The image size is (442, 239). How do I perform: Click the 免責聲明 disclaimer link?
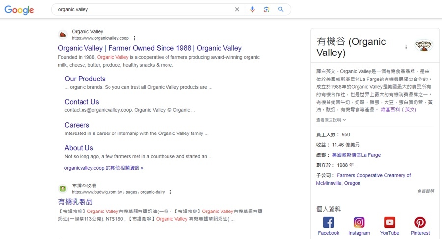tap(425, 191)
